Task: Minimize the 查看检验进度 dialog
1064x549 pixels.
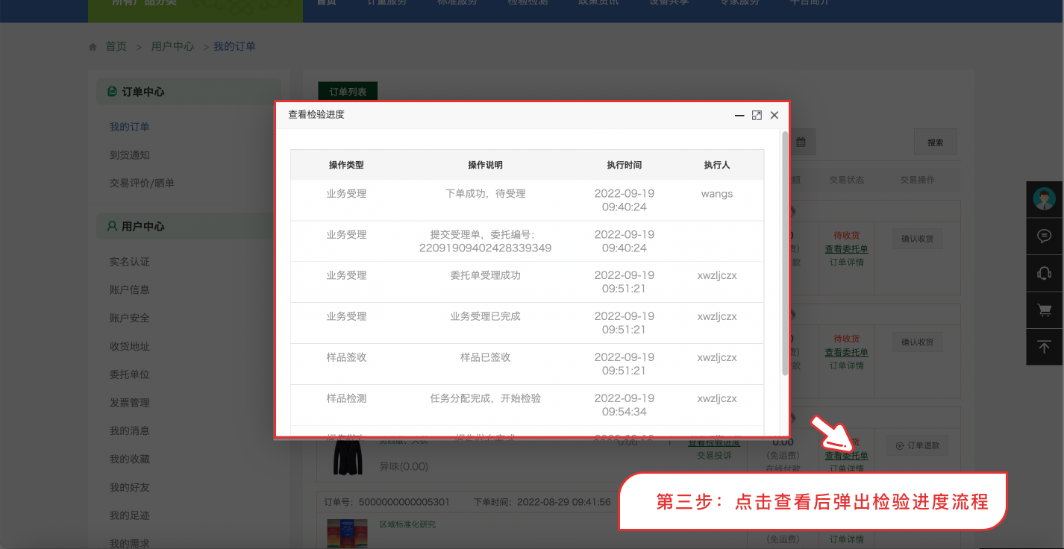Action: (739, 116)
